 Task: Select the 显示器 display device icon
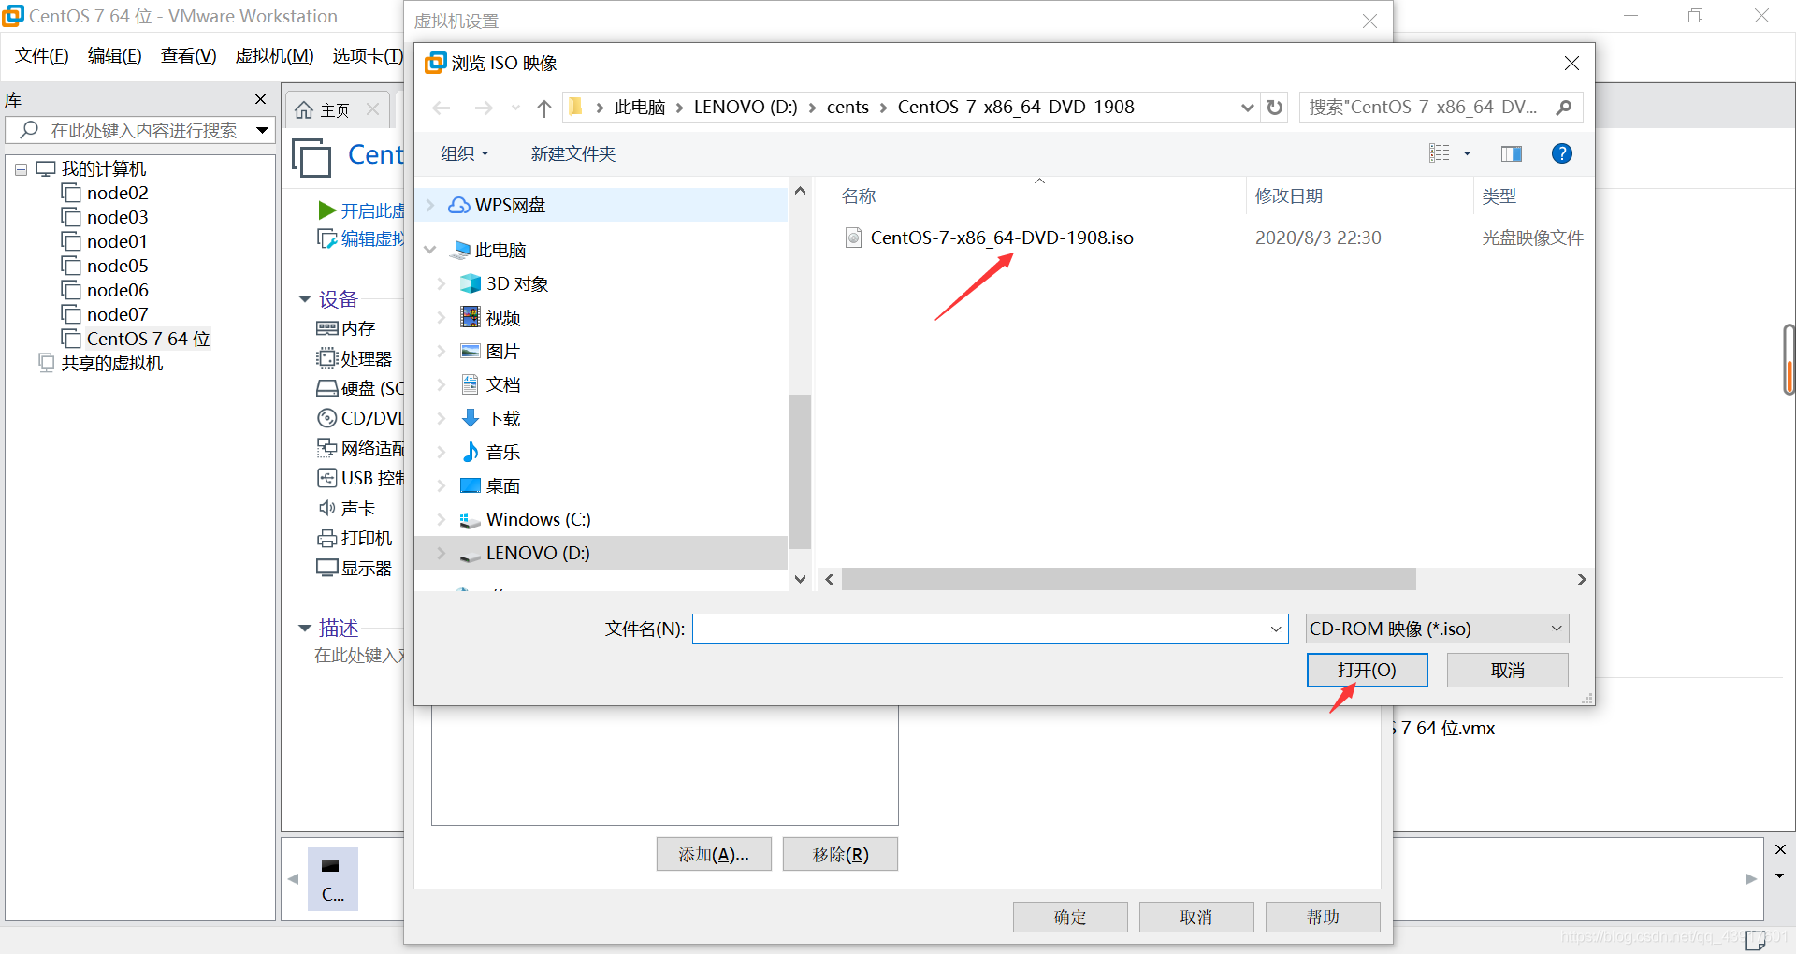[327, 568]
